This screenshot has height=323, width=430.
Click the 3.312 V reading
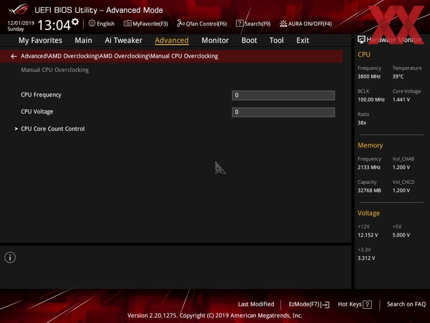coord(366,258)
